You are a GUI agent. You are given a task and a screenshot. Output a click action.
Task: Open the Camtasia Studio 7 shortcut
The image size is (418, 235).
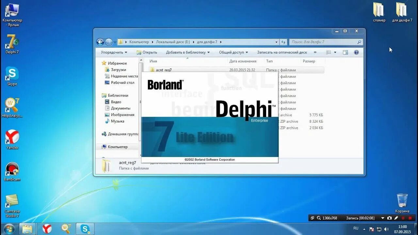pyautogui.click(x=12, y=206)
